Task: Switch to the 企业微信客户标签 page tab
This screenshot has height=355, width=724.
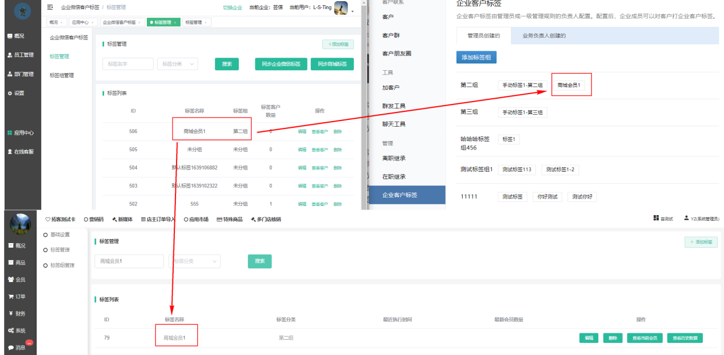Action: pyautogui.click(x=122, y=22)
